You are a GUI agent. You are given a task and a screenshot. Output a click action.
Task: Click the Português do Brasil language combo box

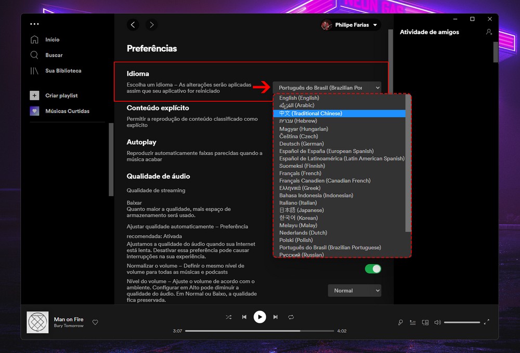coord(327,88)
